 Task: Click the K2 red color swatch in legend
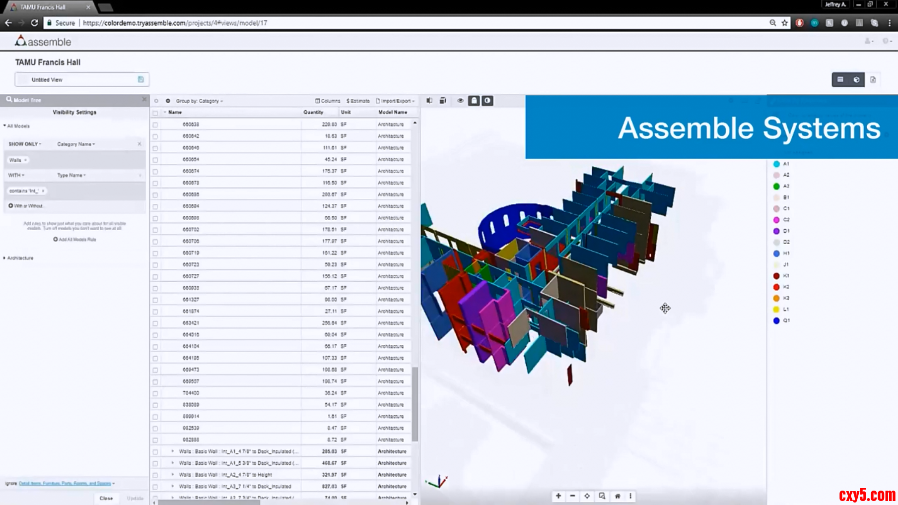click(x=776, y=287)
